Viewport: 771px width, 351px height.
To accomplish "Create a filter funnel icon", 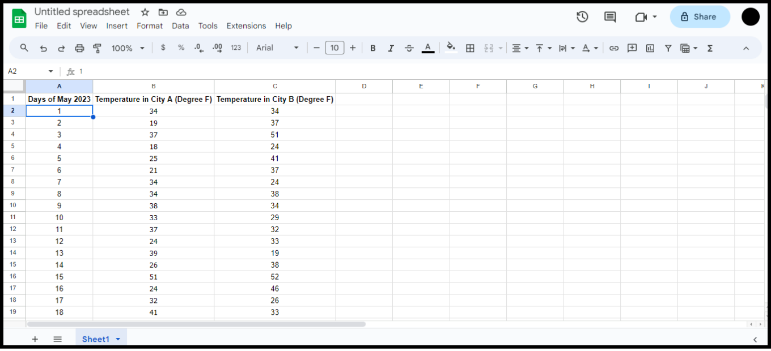I will point(668,48).
